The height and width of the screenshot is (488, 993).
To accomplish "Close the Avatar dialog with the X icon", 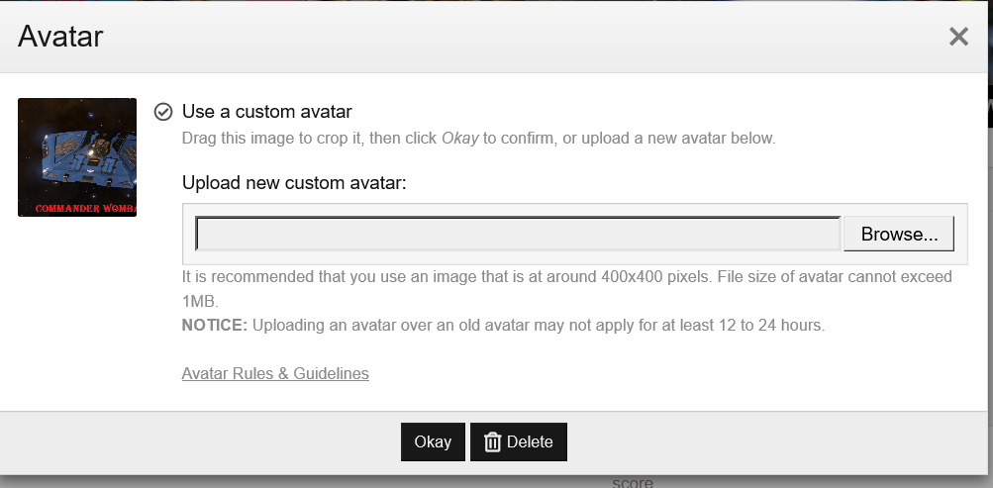I will tap(958, 37).
